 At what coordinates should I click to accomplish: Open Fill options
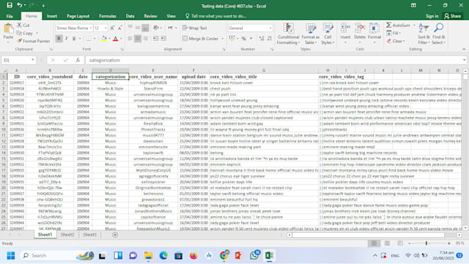(x=394, y=33)
